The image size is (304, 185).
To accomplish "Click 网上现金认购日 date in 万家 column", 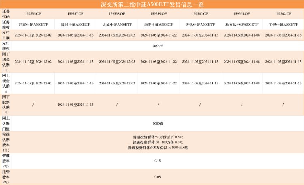I will point(33,83).
